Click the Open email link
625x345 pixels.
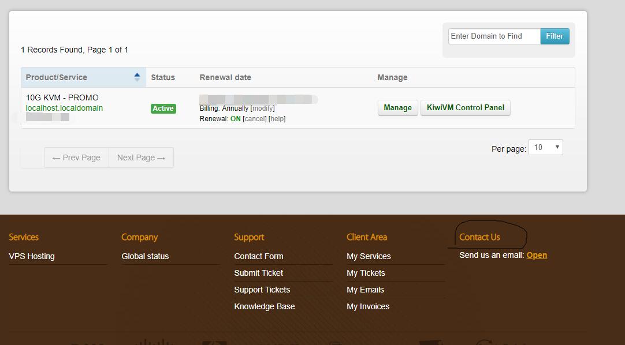537,255
